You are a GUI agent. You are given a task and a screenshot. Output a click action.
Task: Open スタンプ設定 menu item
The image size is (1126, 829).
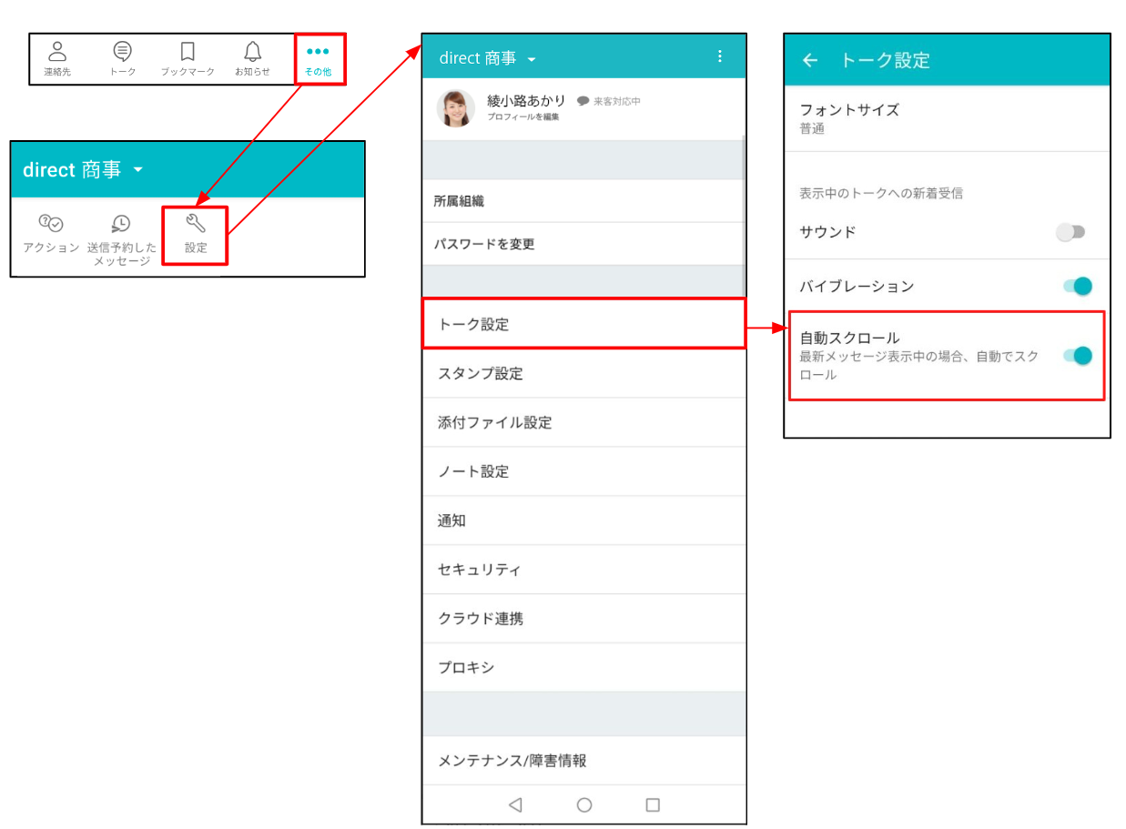pyautogui.click(x=583, y=373)
